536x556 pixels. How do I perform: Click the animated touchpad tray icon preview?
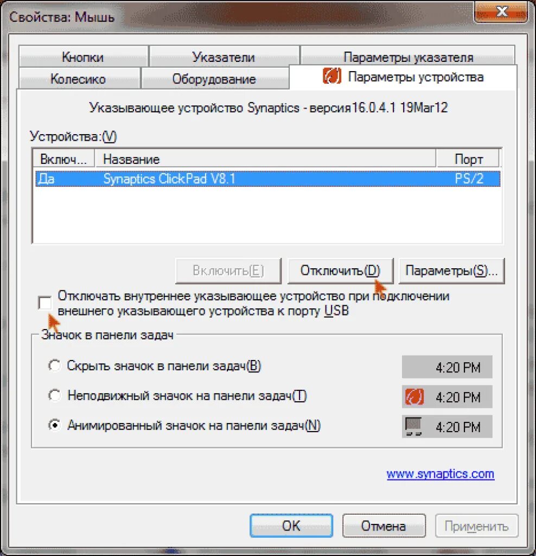point(413,426)
